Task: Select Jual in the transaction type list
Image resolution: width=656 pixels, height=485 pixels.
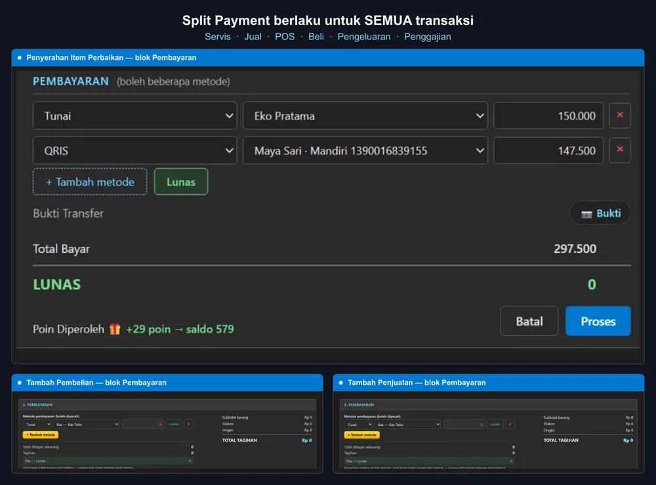Action: [253, 37]
